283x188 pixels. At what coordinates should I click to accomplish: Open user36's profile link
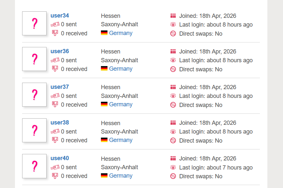coord(60,51)
